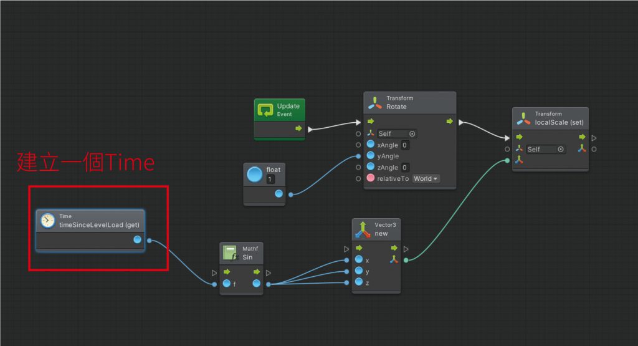Screen dimensions: 638x346
Task: Click the Transform localScale node icon
Action: [x=523, y=118]
